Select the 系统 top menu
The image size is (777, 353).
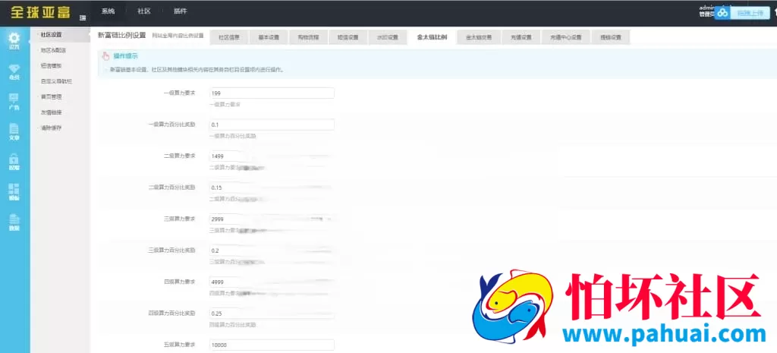(108, 11)
